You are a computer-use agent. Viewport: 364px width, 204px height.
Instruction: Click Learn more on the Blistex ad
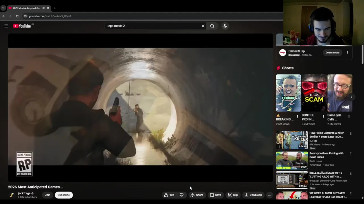point(332,52)
